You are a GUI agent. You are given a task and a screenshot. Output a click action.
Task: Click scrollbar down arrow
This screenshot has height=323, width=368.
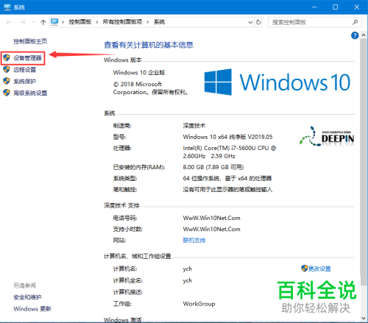[364, 318]
